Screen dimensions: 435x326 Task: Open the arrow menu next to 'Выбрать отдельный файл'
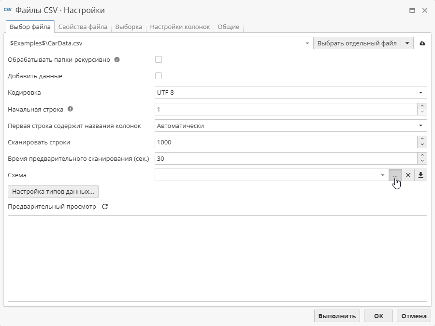click(x=407, y=43)
